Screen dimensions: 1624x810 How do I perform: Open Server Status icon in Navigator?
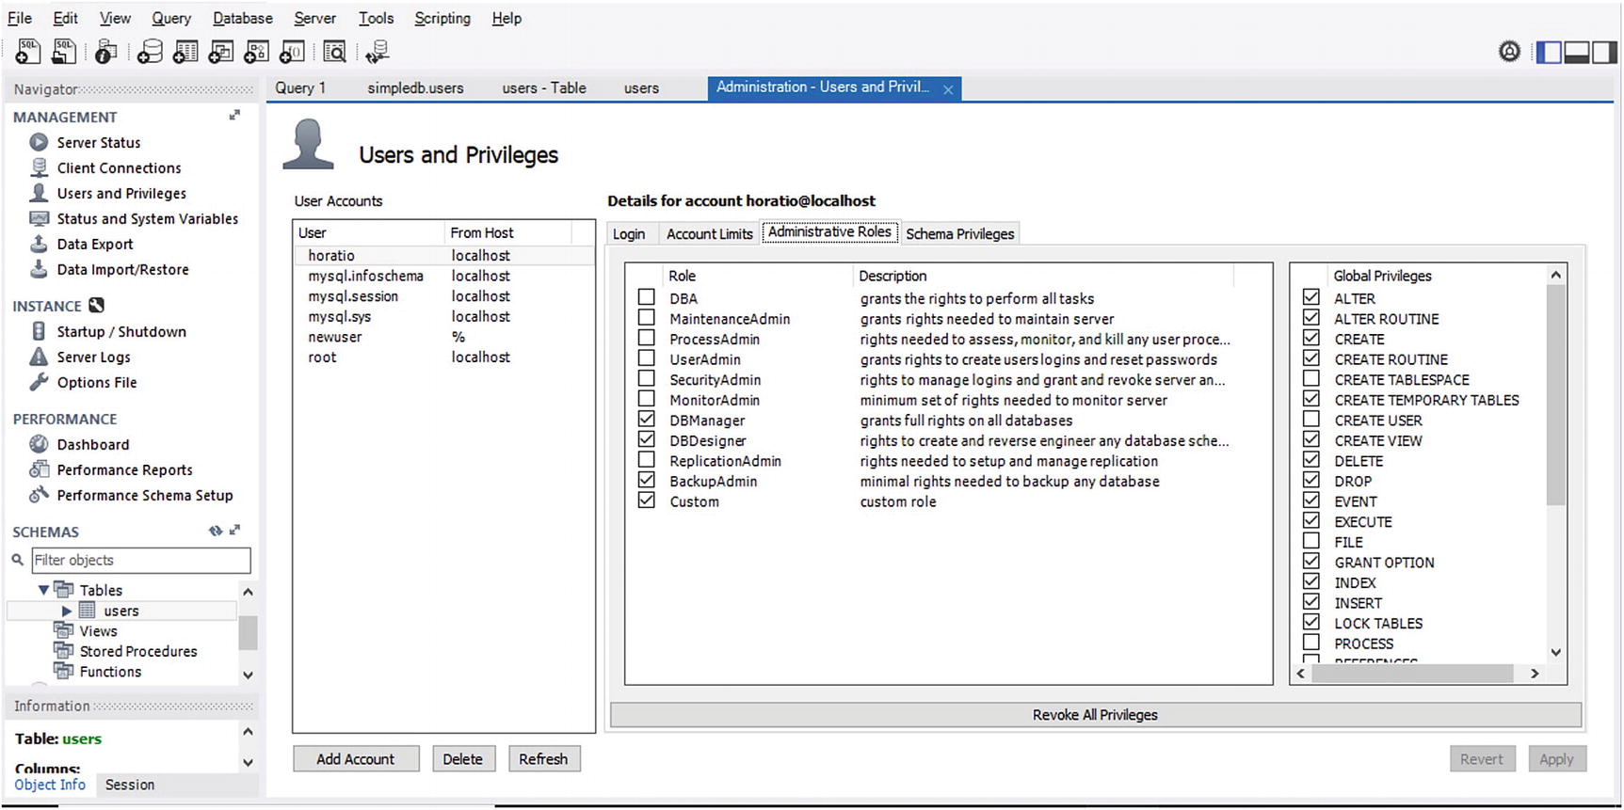39,142
